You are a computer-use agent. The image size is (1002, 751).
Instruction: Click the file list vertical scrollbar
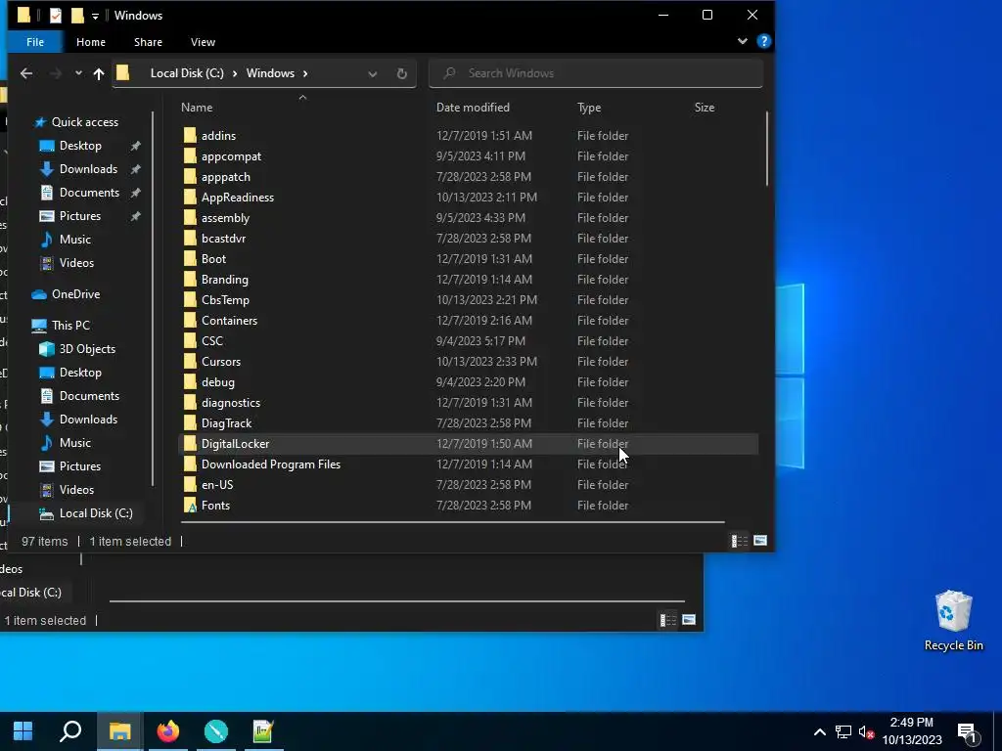[x=766, y=150]
